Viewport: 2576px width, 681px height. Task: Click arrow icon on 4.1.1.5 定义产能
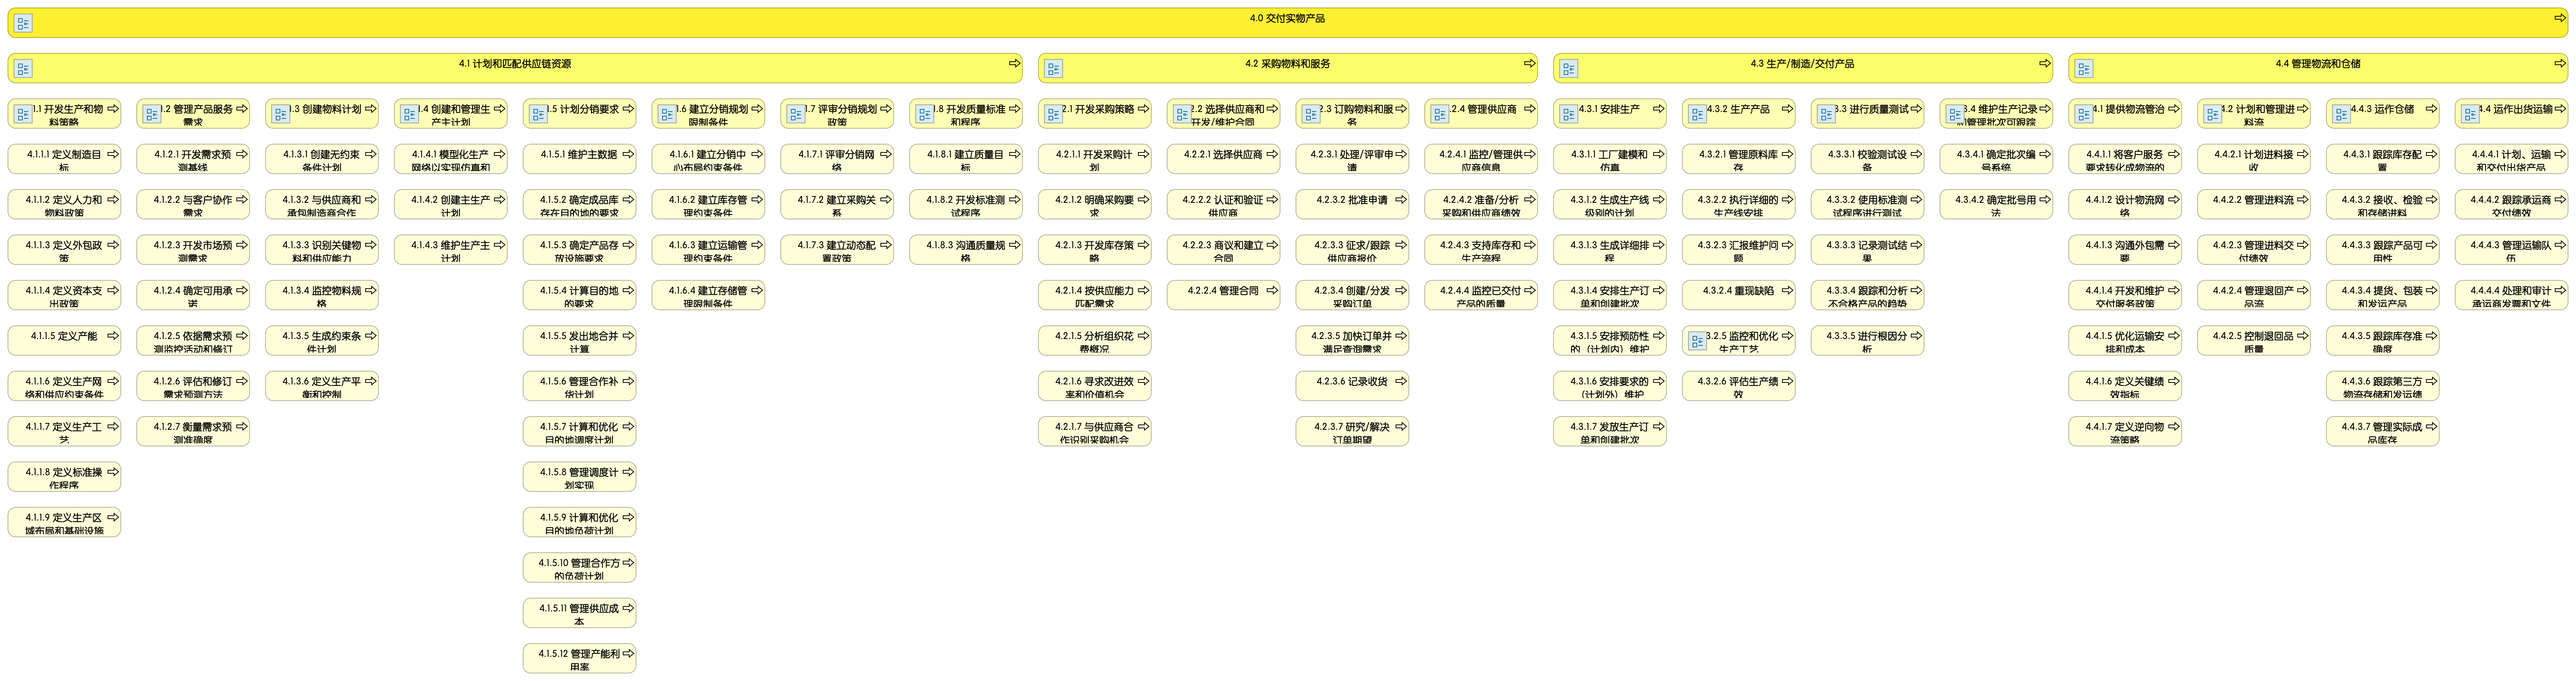point(113,336)
